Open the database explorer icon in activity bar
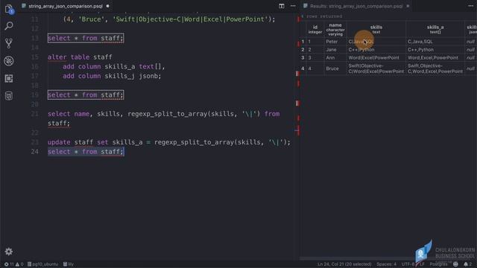This screenshot has width=477, height=268. tap(9, 96)
